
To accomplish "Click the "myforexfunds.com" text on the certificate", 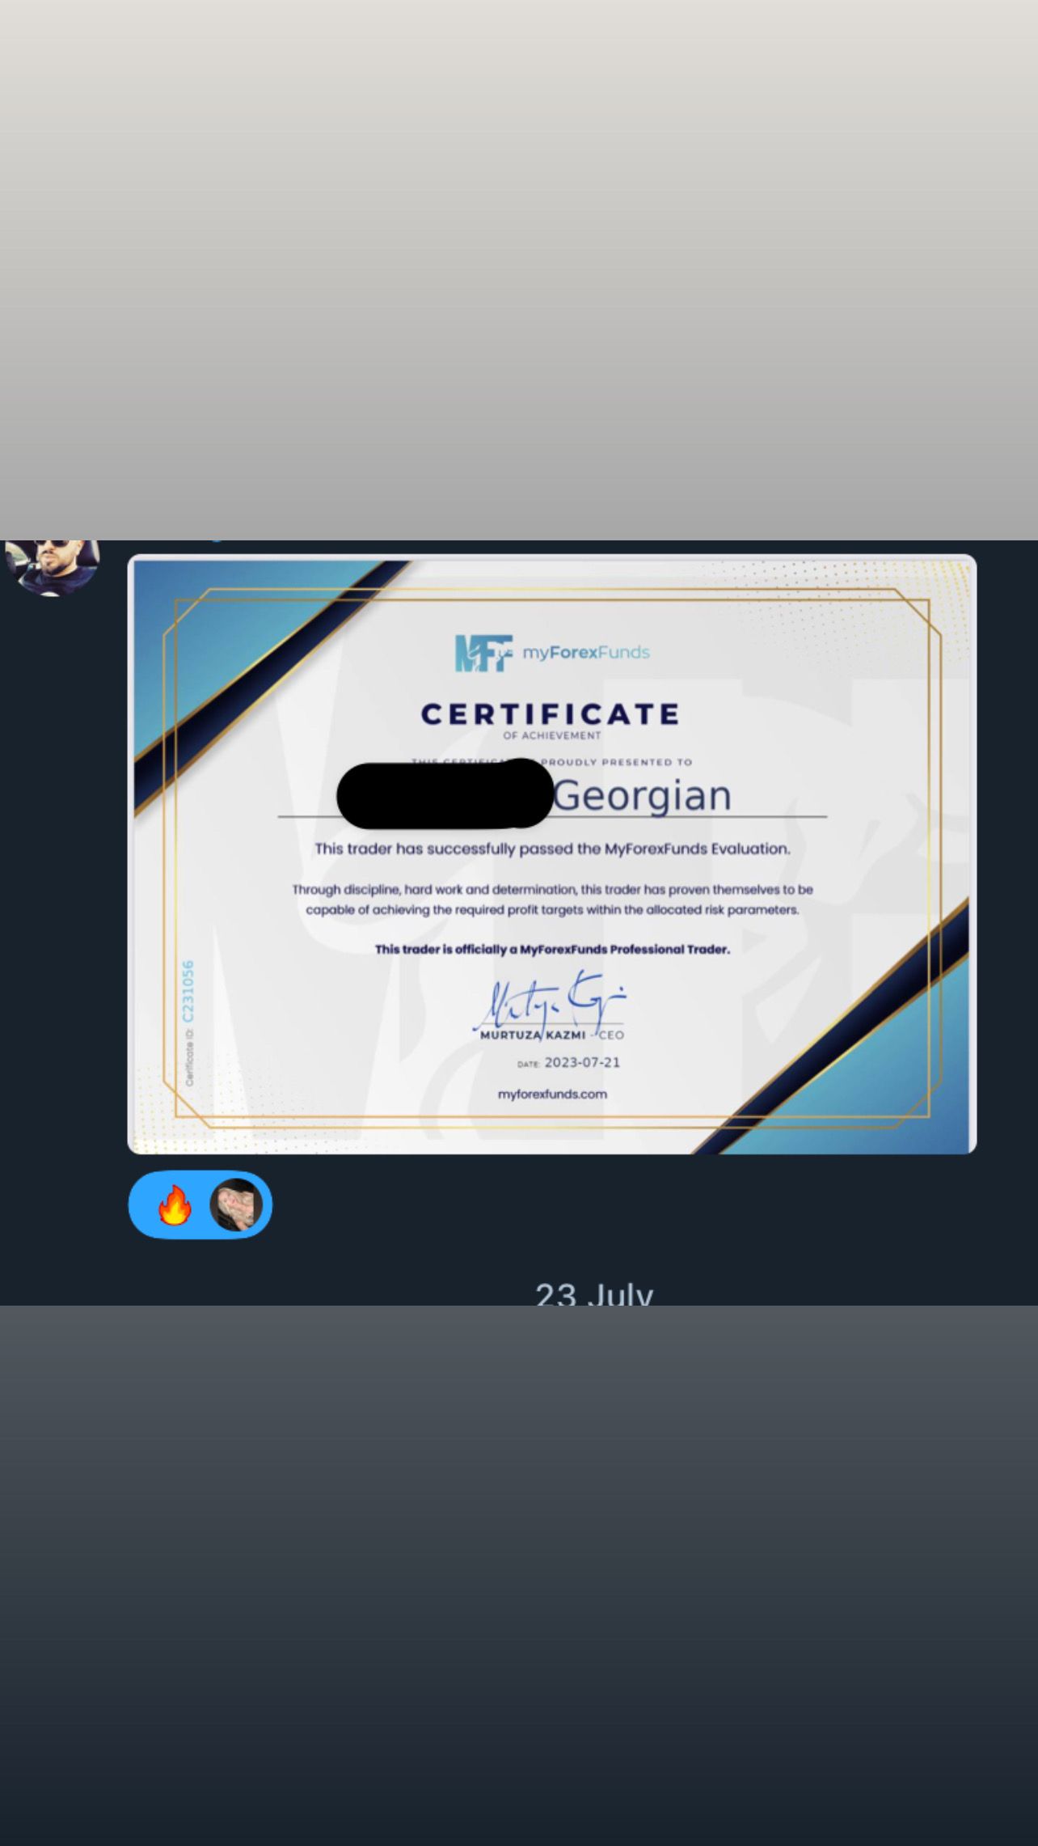I will (552, 1094).
